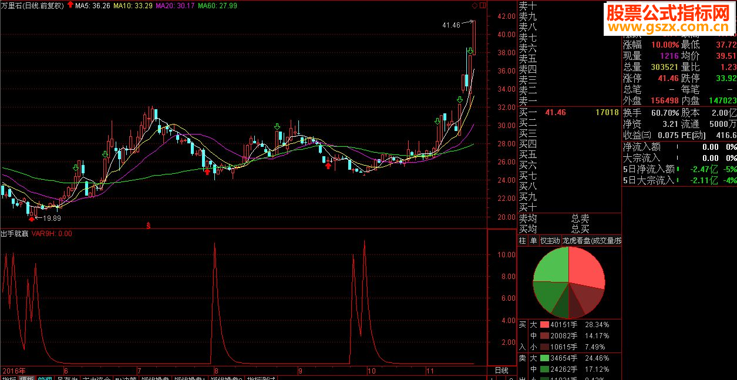The height and width of the screenshot is (380, 737).
Task: Click the MA60: 27.99 label
Action: 217,5
